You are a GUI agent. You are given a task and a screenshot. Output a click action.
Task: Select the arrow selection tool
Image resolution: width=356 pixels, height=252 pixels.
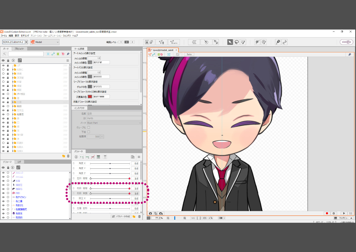[x=230, y=42]
